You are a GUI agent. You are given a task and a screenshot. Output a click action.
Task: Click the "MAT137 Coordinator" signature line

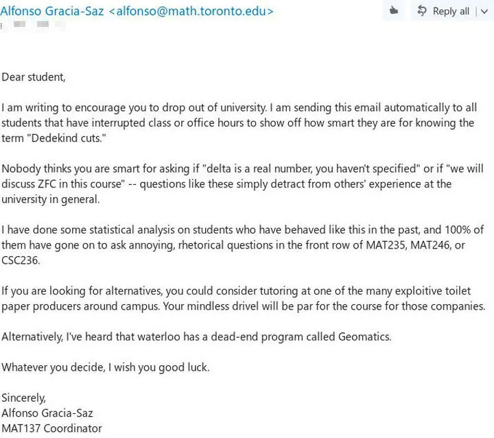pyautogui.click(x=51, y=428)
